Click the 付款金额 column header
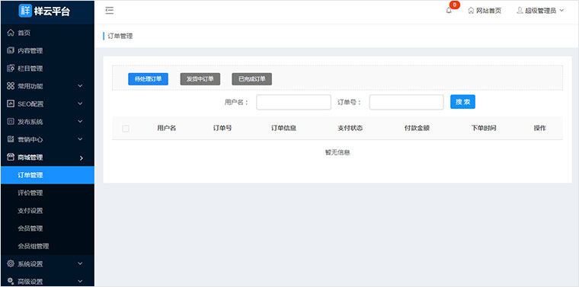The image size is (579, 287). coord(417,129)
